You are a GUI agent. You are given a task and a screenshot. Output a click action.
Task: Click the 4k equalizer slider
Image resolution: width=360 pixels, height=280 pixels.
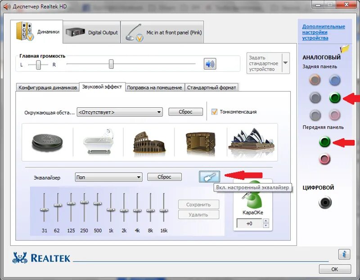(x=137, y=210)
